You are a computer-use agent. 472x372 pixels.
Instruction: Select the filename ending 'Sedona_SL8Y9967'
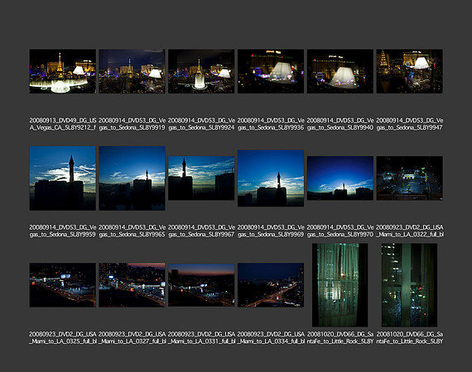click(201, 231)
